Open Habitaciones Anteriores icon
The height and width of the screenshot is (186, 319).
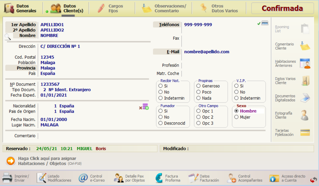point(305,63)
